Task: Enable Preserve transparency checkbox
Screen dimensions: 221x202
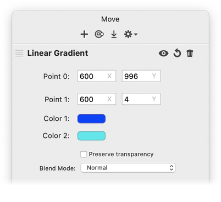Action: pos(84,154)
